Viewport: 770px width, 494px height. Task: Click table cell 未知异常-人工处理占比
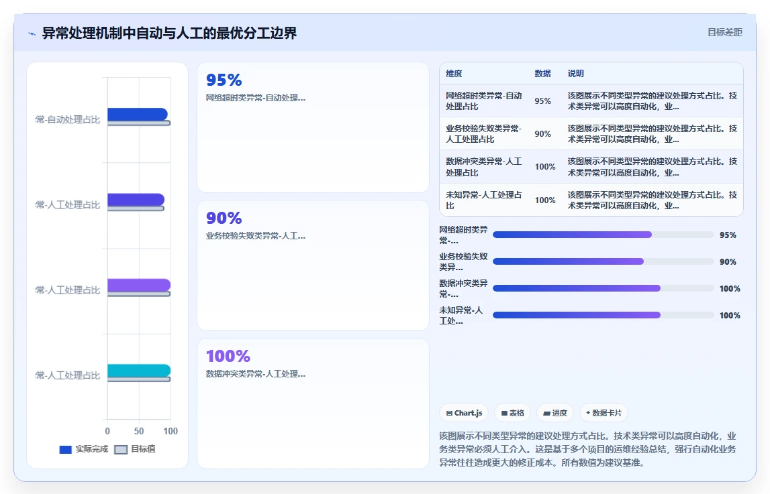click(484, 200)
